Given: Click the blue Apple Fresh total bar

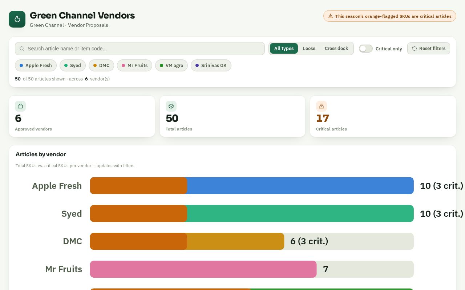Looking at the screenshot, I should 300,186.
